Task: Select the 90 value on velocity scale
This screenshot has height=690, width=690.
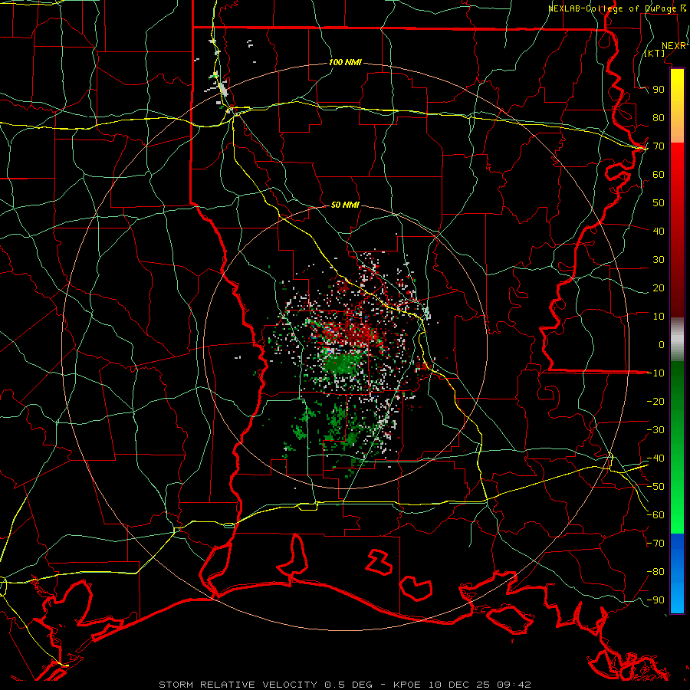Action: pos(659,90)
